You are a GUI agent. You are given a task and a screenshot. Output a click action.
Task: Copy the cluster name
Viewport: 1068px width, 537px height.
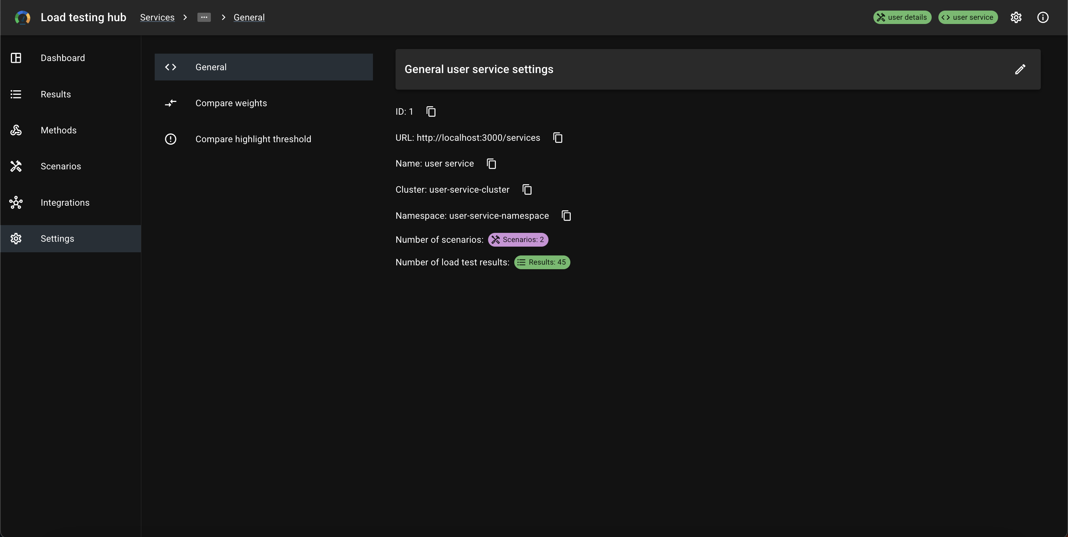(527, 189)
